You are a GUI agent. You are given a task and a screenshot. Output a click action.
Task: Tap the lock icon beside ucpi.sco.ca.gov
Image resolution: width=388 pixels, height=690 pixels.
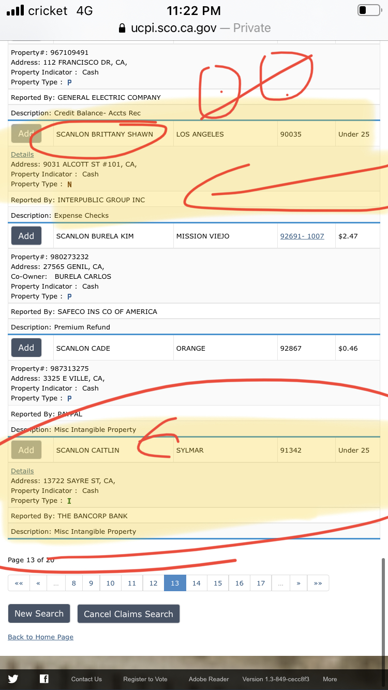(122, 28)
